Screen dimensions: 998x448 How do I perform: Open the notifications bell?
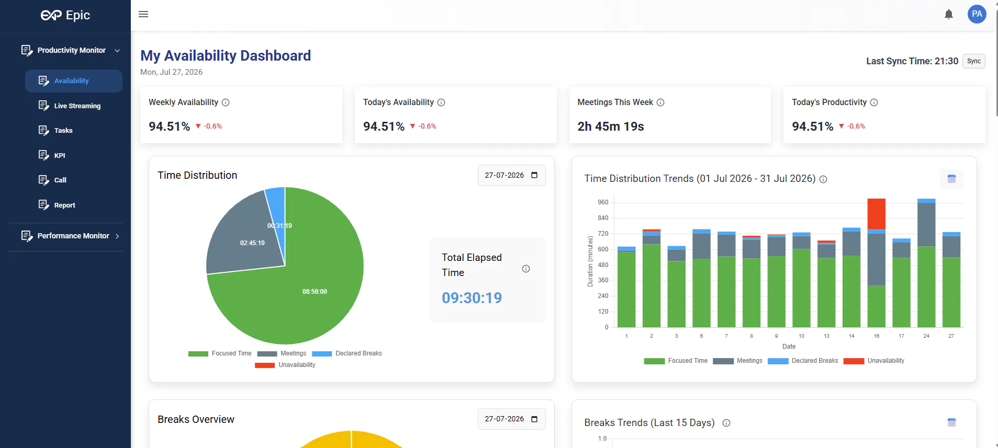pyautogui.click(x=948, y=14)
